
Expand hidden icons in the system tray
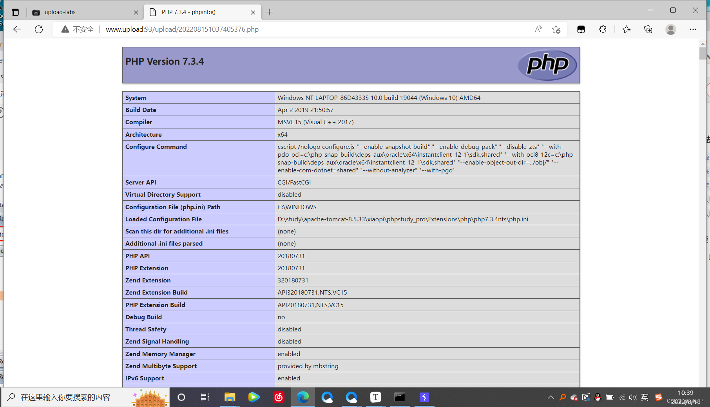point(551,397)
